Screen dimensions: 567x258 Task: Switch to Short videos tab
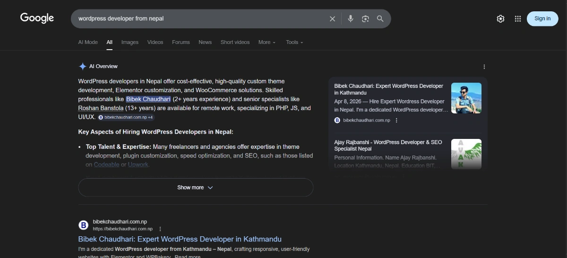(x=235, y=42)
